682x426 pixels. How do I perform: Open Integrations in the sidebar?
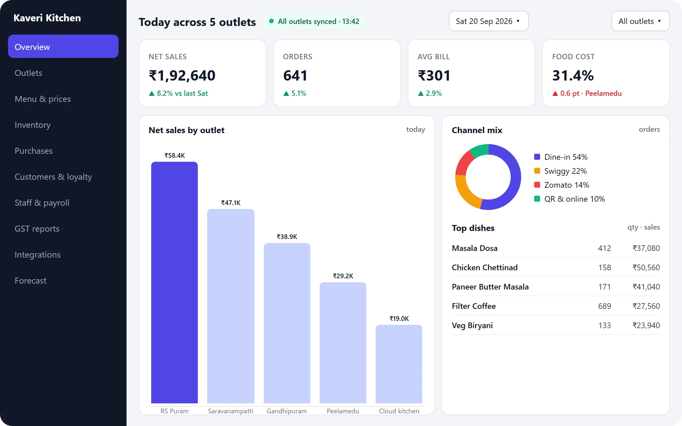63,255
